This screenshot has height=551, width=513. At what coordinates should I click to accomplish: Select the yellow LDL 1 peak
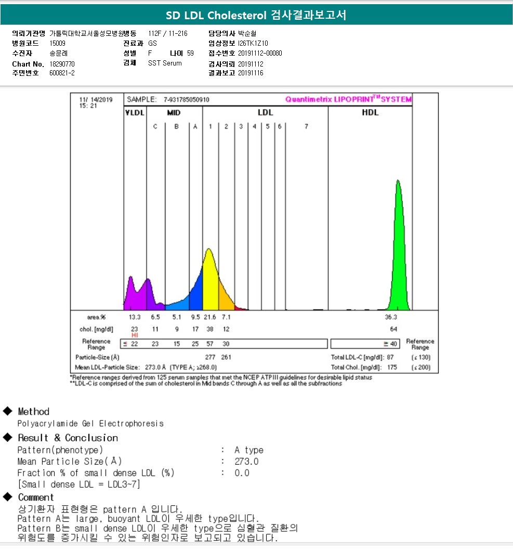point(209,281)
